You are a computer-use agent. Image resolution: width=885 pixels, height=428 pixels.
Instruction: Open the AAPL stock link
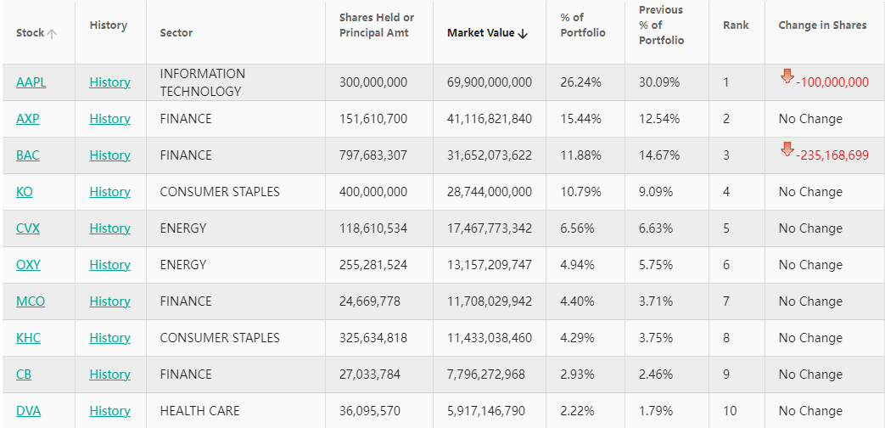[31, 82]
